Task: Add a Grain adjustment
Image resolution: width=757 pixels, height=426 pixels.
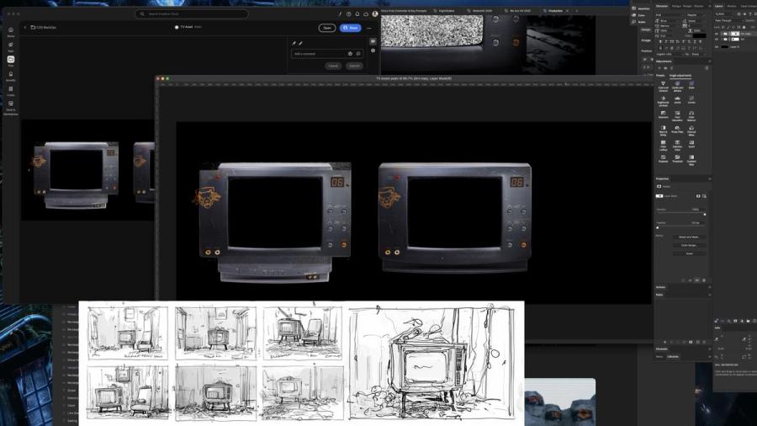Action: click(x=691, y=85)
